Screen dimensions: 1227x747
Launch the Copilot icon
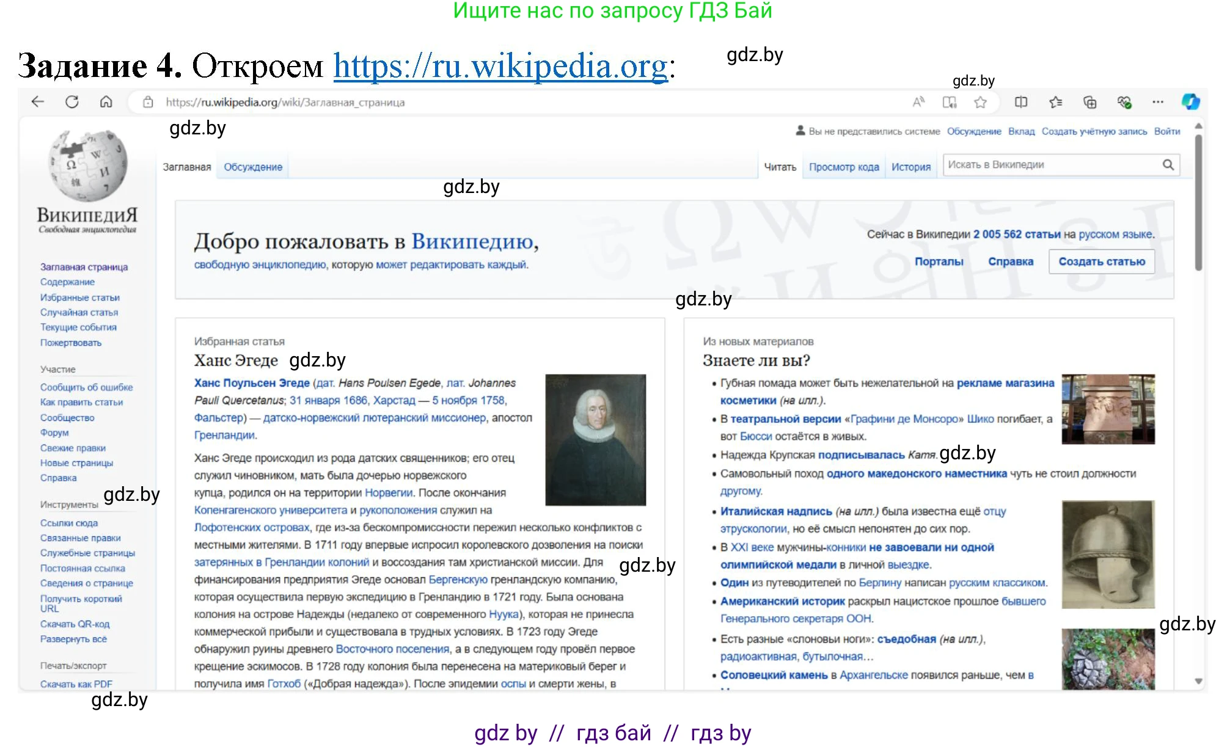pos(1190,102)
